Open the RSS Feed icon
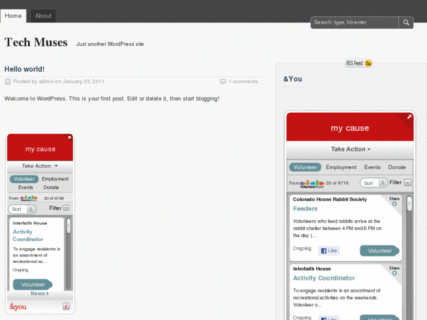The height and width of the screenshot is (320, 427). click(368, 63)
